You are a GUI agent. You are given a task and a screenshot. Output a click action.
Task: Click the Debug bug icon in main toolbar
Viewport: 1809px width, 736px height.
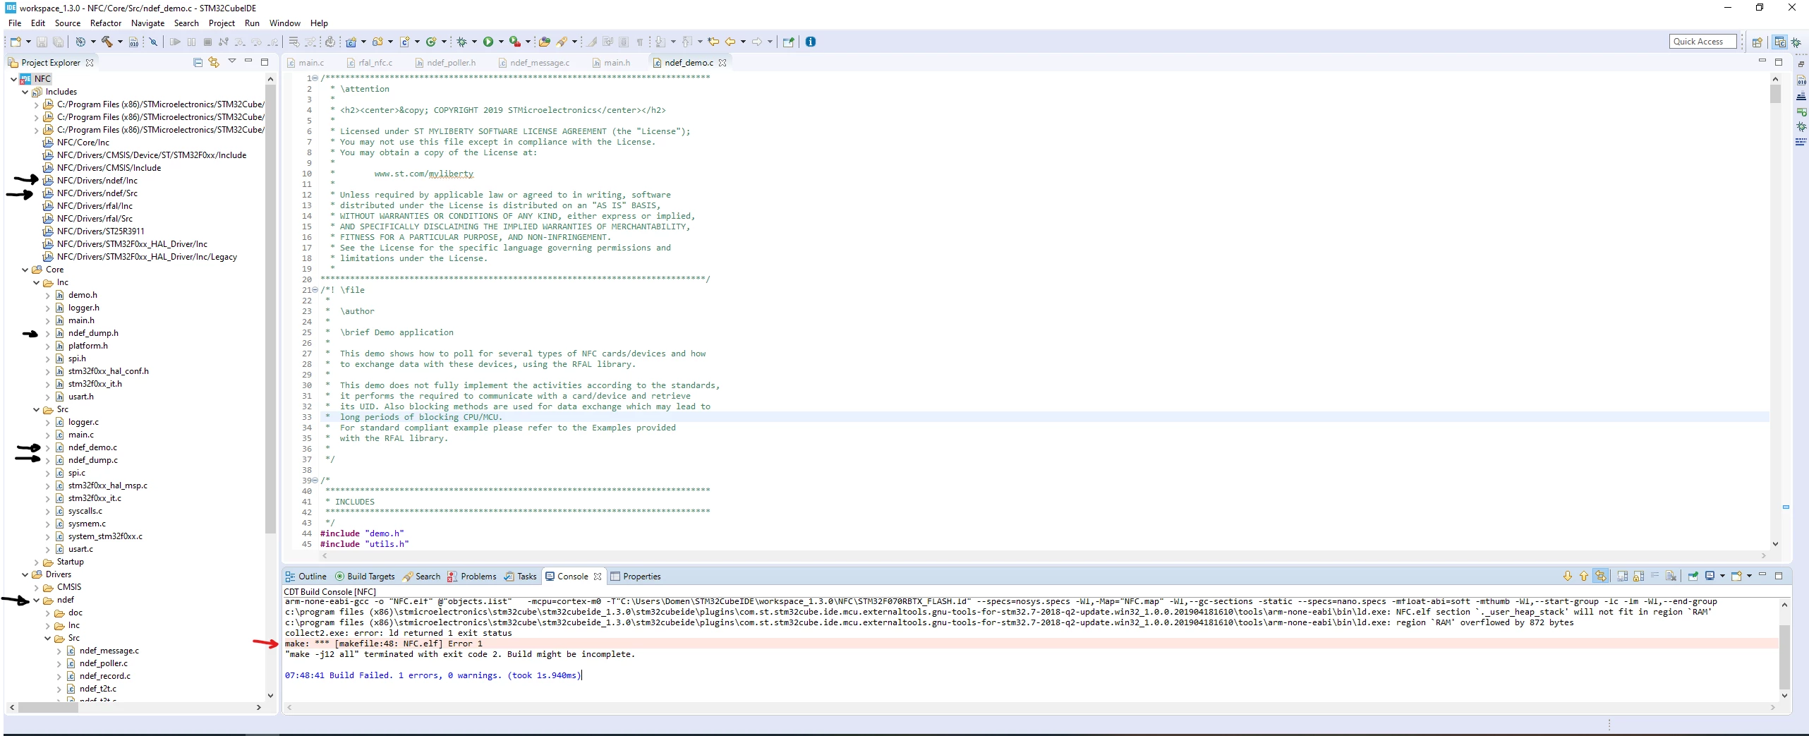[x=462, y=42]
